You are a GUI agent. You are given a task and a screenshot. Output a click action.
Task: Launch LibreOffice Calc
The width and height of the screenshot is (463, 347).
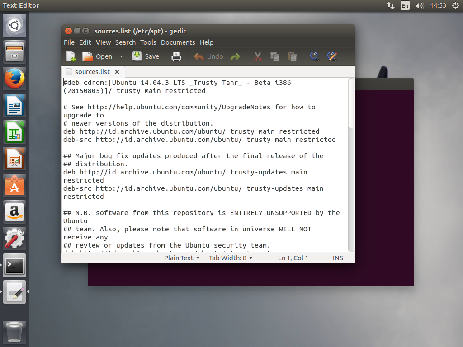click(x=14, y=132)
